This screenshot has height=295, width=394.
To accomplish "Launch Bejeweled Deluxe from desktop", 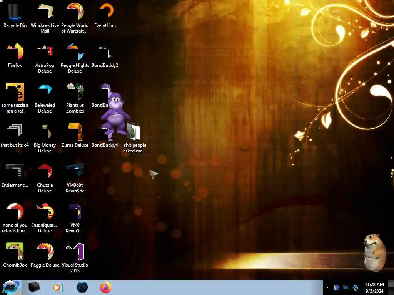I will 45,98.
